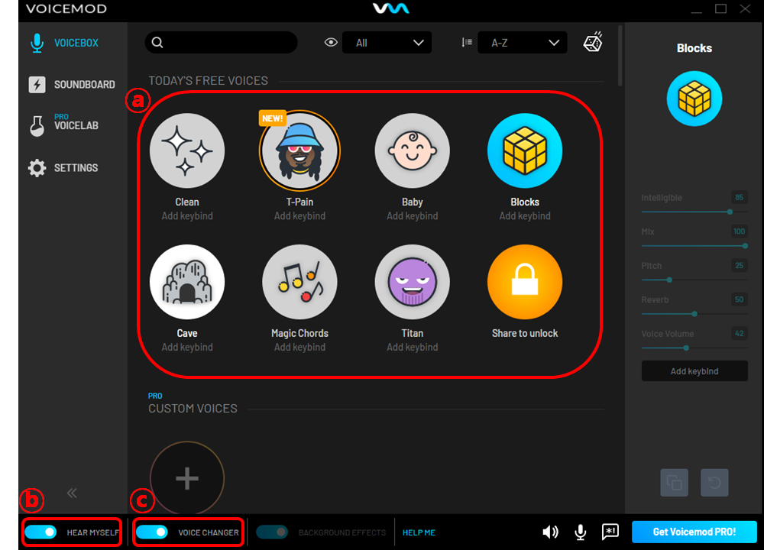
Task: Add keybind under Cave voice
Action: (187, 347)
